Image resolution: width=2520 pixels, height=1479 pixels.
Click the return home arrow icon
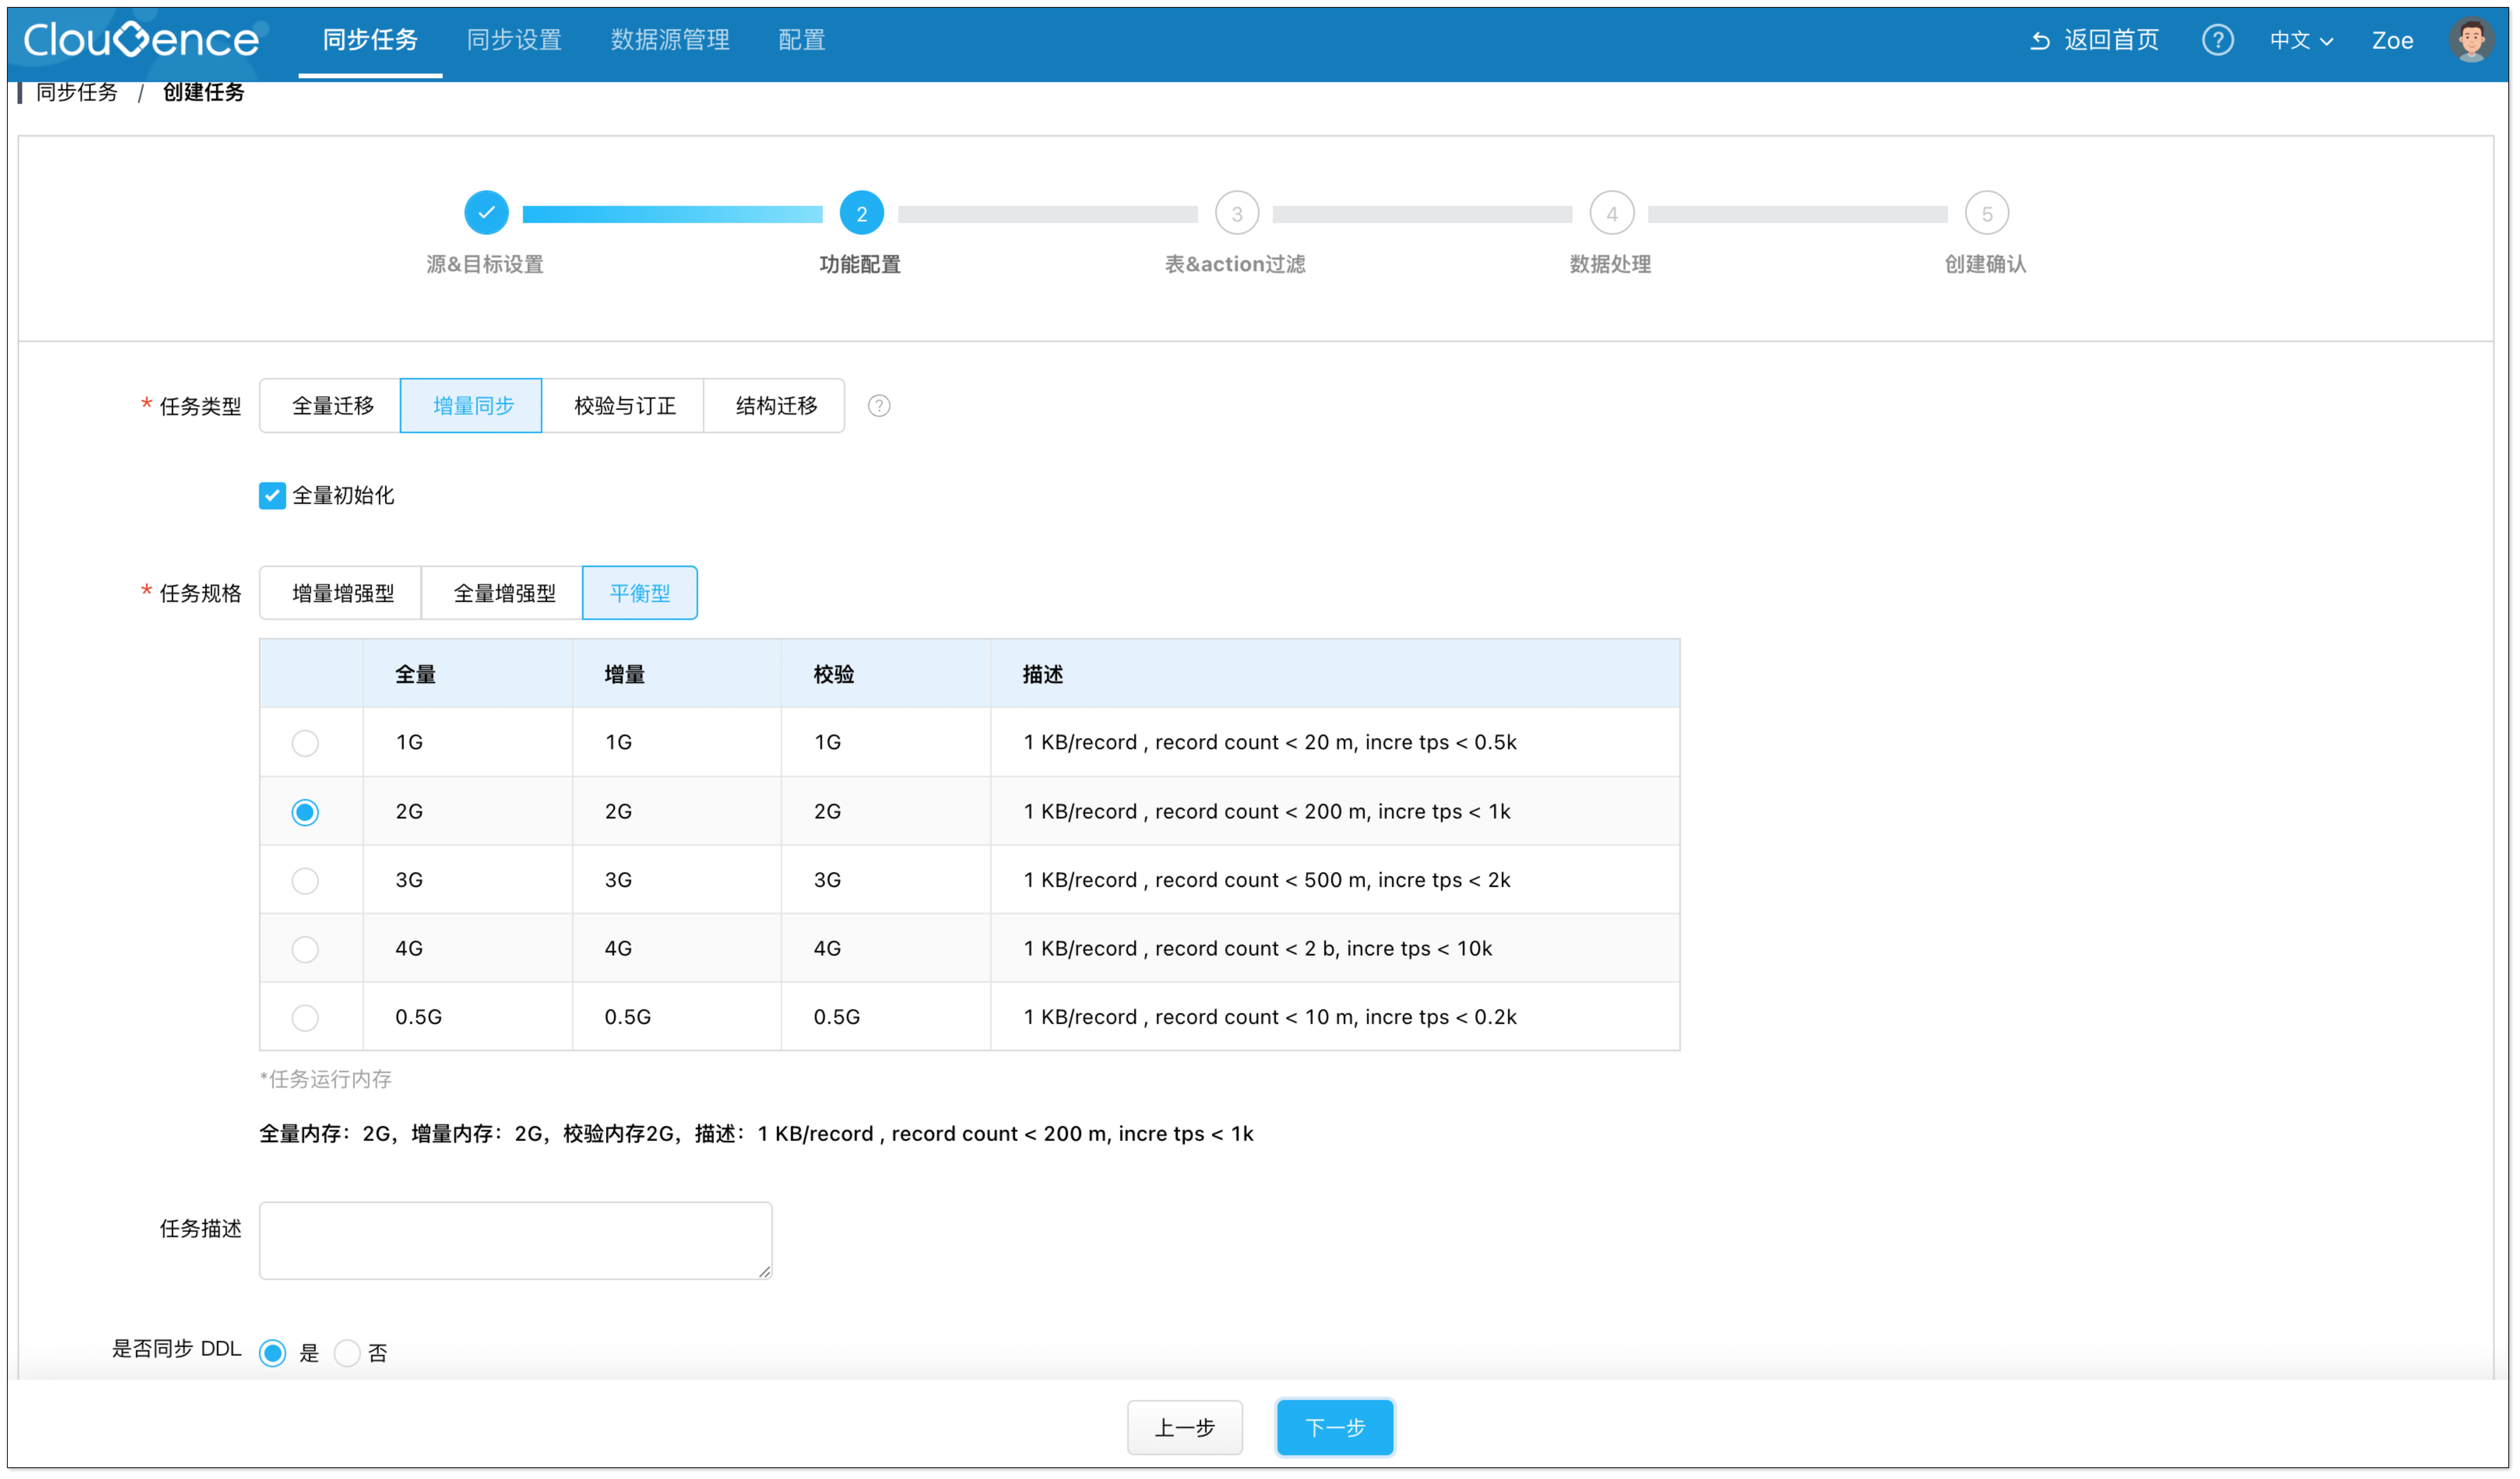click(2040, 40)
